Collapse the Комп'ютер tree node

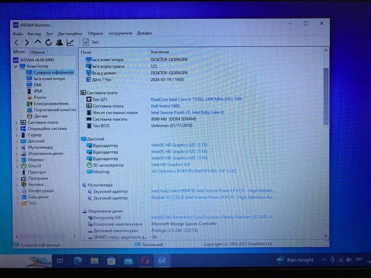point(16,66)
